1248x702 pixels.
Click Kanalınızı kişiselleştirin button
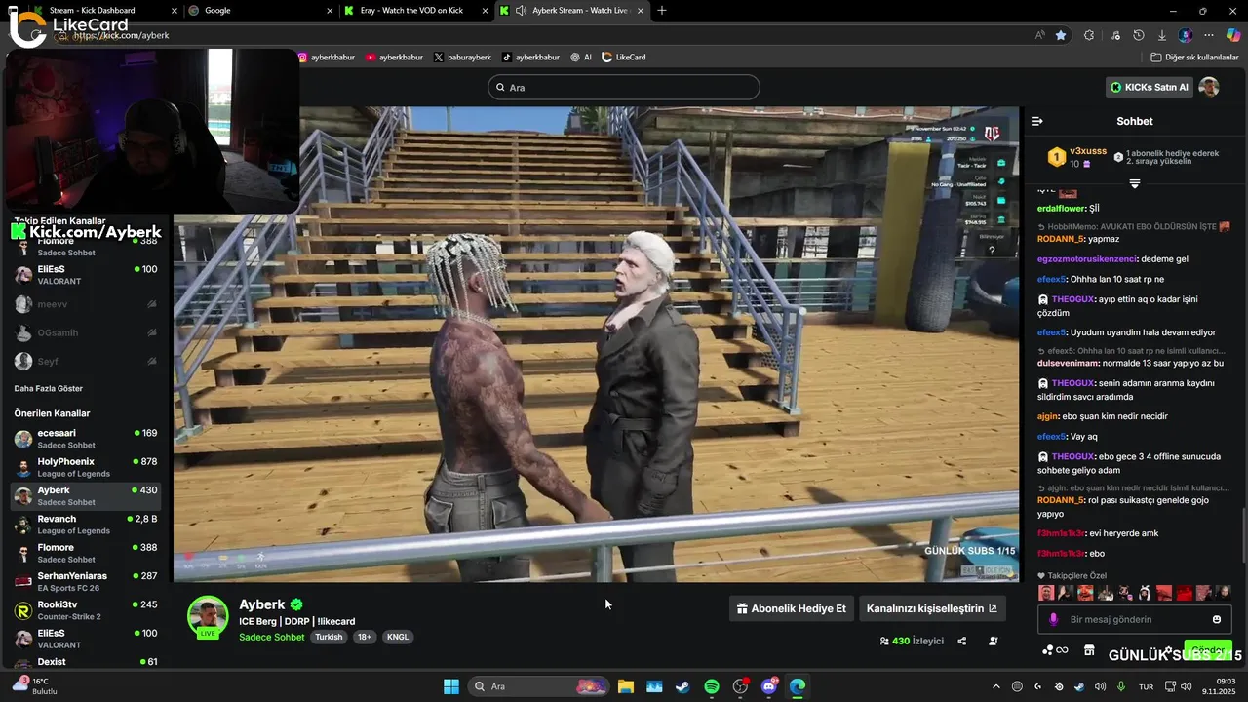point(932,608)
